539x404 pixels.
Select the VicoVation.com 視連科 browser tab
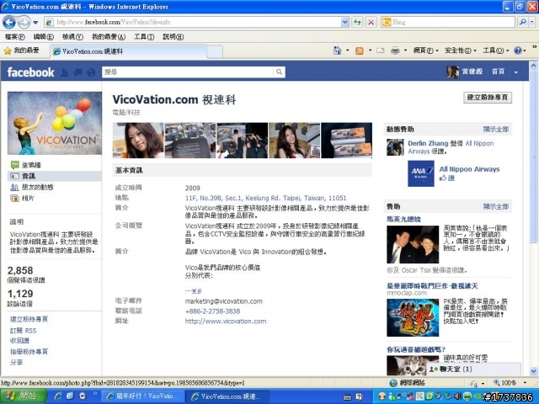tap(129, 51)
